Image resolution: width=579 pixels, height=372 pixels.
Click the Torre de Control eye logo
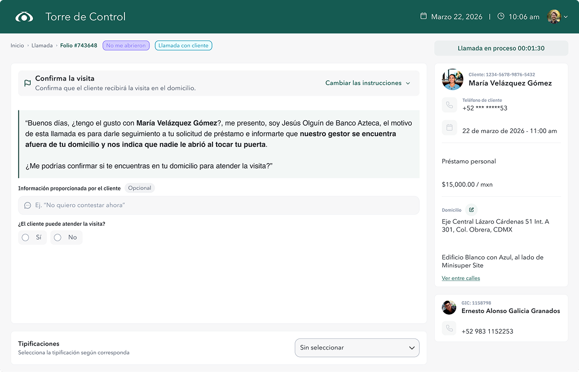pyautogui.click(x=24, y=17)
